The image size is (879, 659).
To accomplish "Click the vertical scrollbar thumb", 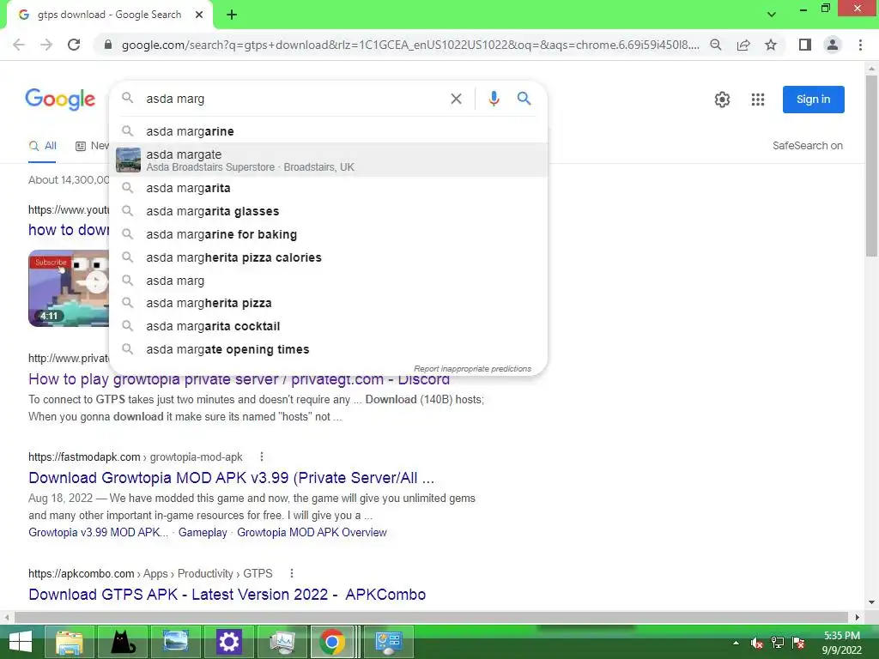I will coord(870,166).
